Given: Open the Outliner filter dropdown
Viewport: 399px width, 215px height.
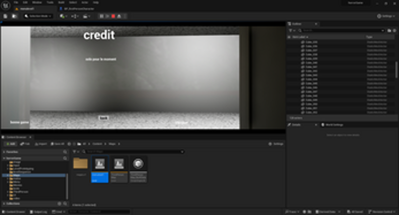Looking at the screenshot, I should 292,30.
